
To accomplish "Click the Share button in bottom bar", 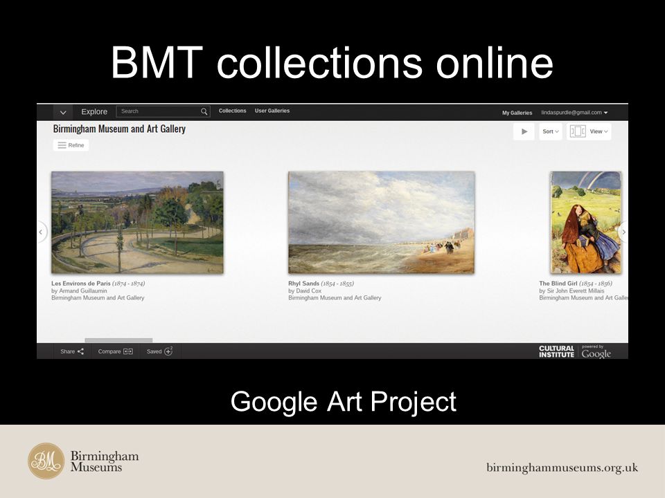I will [72, 351].
